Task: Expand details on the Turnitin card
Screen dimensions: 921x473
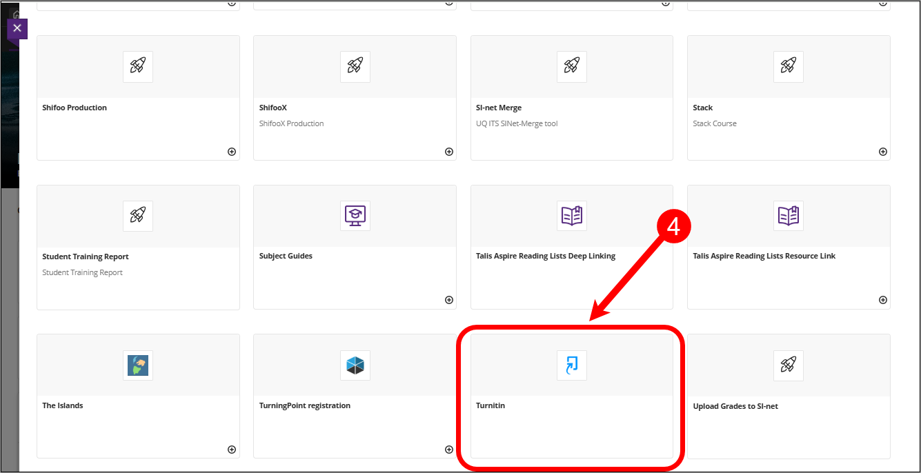Action: coord(665,449)
